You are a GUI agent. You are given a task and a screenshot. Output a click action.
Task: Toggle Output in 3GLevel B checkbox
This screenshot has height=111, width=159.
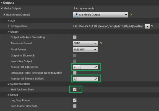pos(75,55)
